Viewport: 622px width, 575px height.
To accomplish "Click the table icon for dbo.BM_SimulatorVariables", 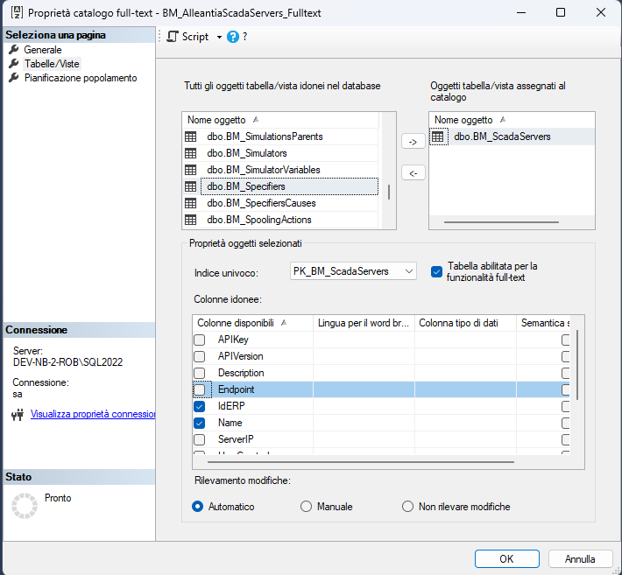I will (190, 170).
